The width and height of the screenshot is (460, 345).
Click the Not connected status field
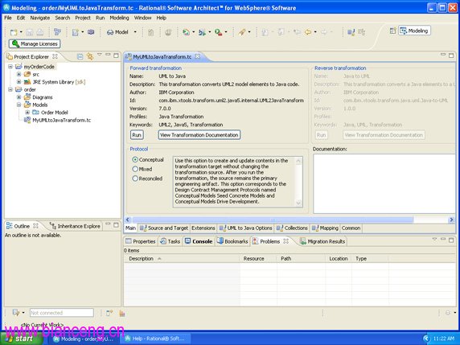tap(62, 313)
